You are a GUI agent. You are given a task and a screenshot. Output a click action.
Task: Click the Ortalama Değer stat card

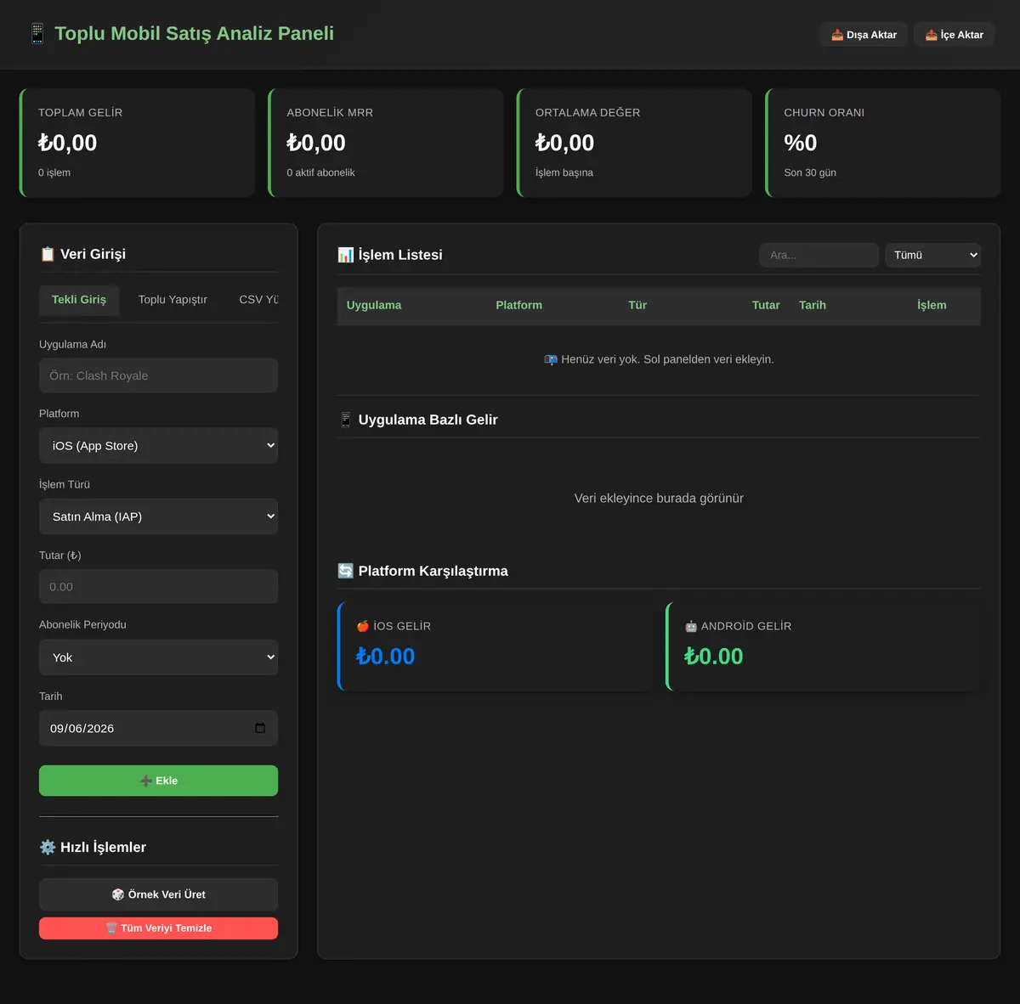point(634,143)
